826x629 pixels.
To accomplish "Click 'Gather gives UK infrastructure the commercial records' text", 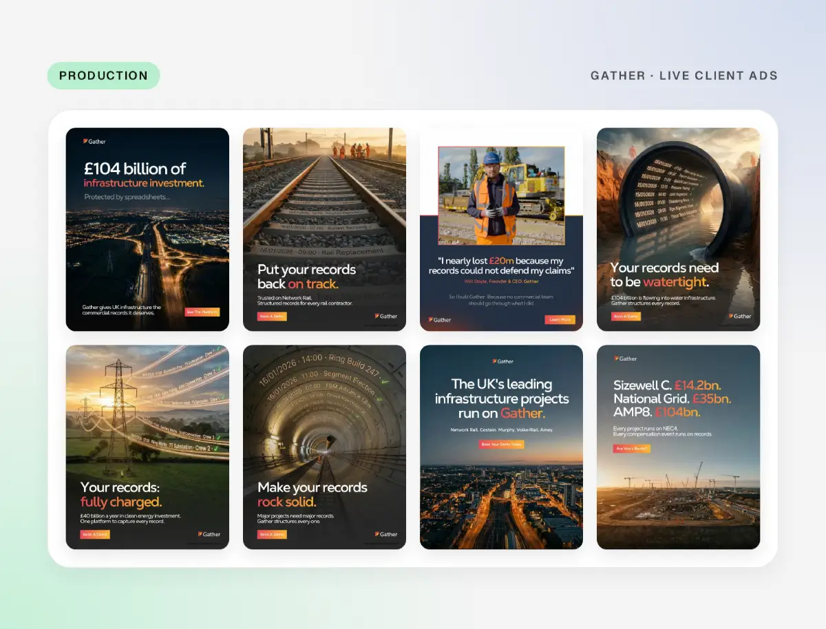I will coord(123,310).
